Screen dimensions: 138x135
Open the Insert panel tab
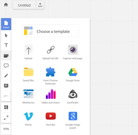click(x=6, y=24)
